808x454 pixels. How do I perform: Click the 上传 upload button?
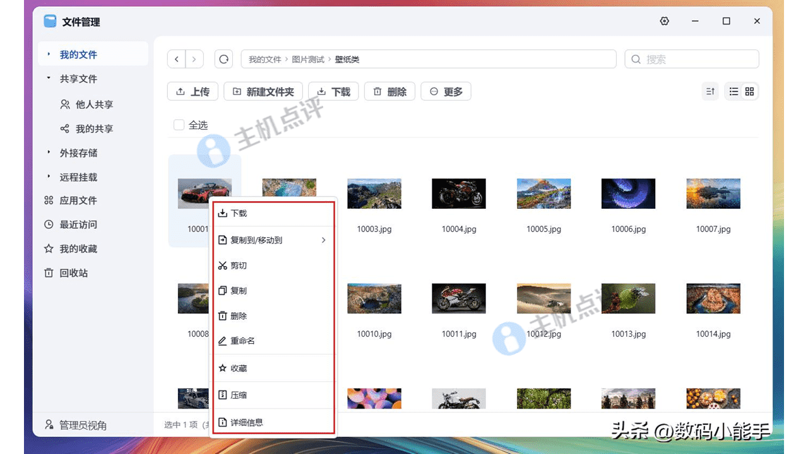coord(193,91)
